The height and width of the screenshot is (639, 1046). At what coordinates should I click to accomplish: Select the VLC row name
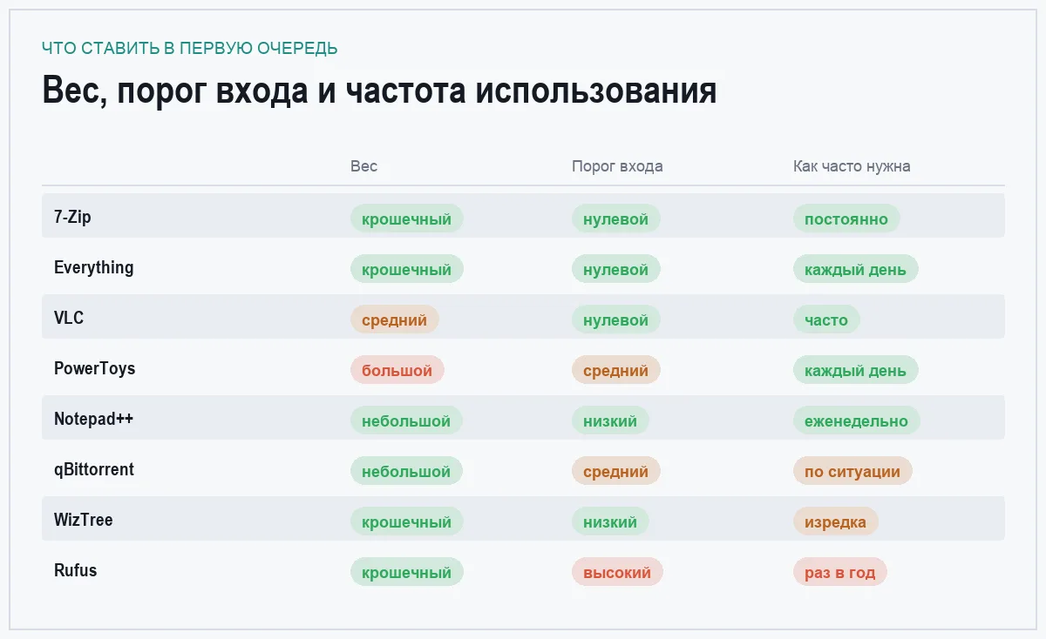coord(69,319)
